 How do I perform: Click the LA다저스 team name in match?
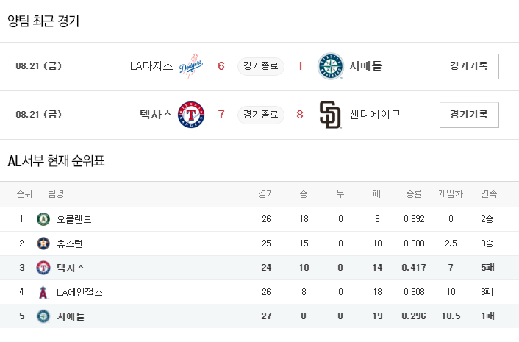coord(151,66)
